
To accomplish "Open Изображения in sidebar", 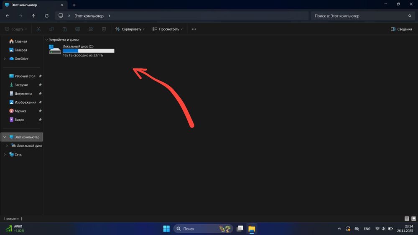I will click(x=25, y=102).
